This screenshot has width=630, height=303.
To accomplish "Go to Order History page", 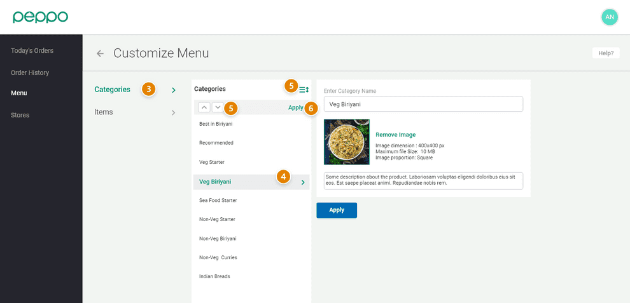I will click(x=30, y=72).
